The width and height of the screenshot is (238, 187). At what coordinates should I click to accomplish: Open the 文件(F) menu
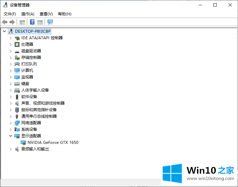10,14
